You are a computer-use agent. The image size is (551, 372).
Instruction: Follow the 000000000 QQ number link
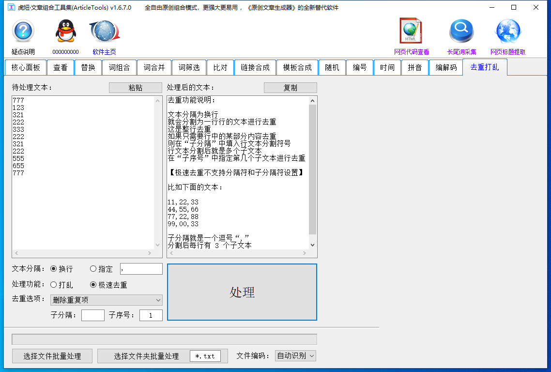coord(66,52)
